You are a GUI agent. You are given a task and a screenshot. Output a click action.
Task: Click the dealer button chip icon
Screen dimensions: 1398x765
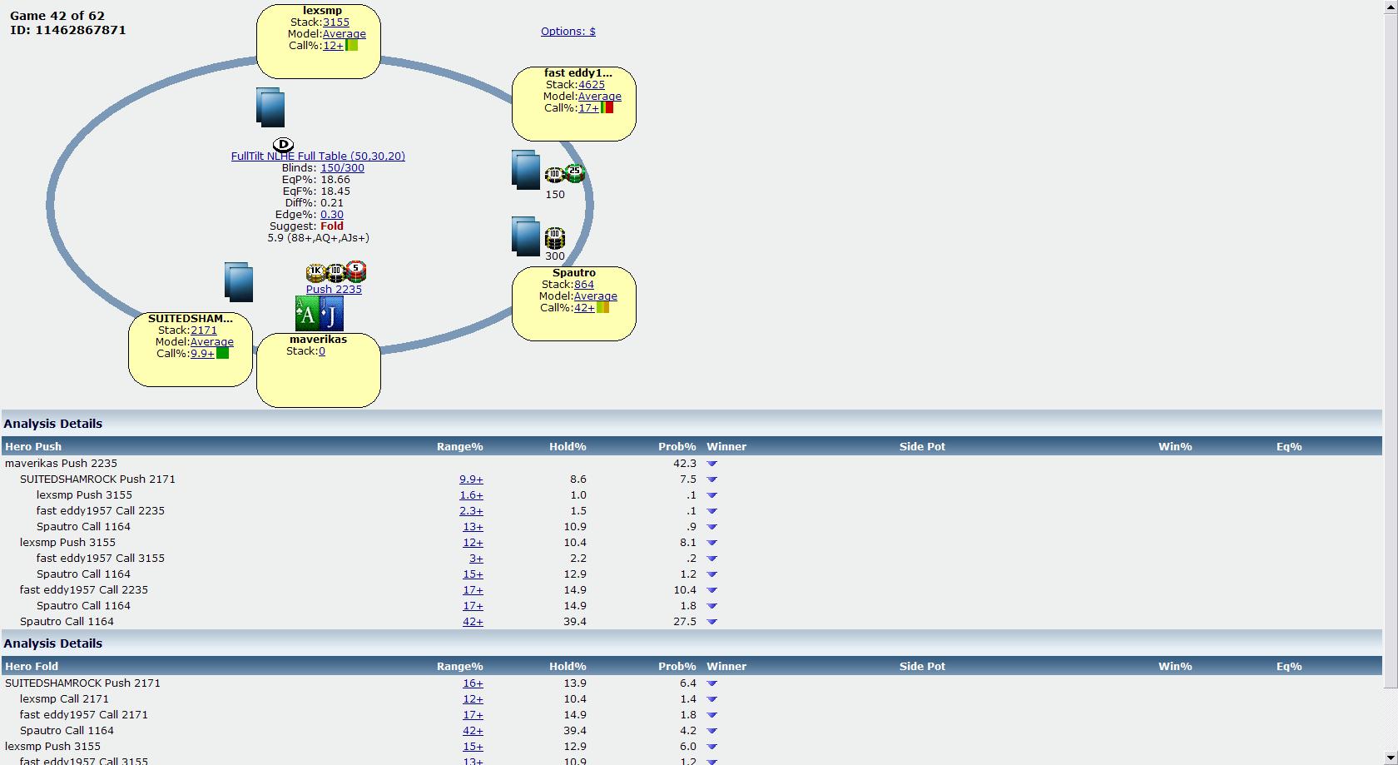pos(283,145)
